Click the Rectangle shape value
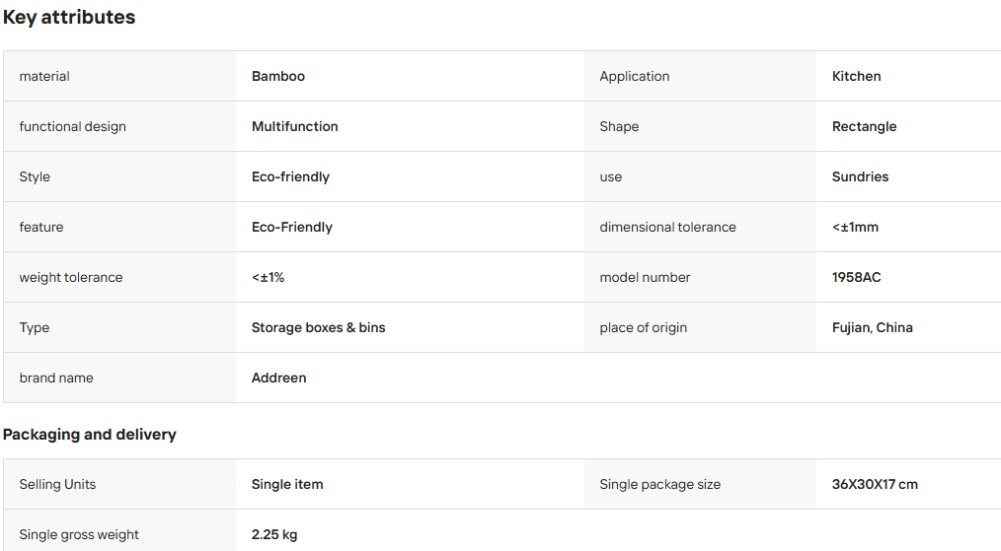Viewport: 1001px width, 551px height. [x=865, y=126]
